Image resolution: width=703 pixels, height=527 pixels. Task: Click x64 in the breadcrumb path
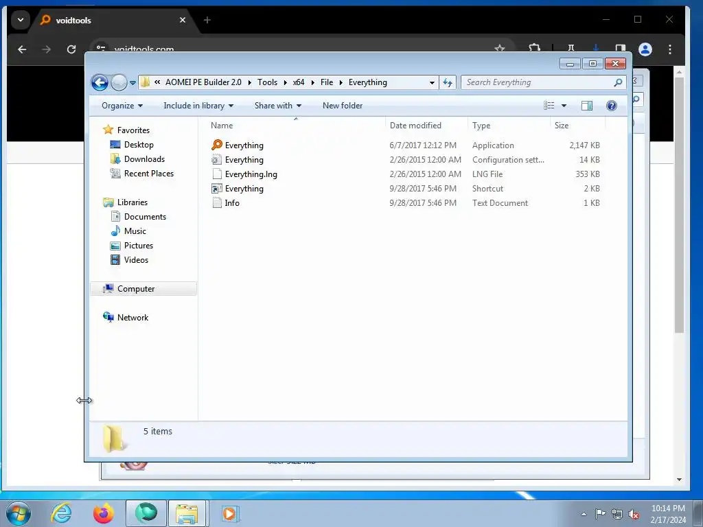[299, 82]
